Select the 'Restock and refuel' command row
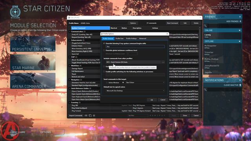 pos(78,77)
